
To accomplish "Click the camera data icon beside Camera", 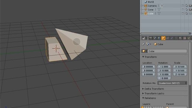I will point(162,6).
